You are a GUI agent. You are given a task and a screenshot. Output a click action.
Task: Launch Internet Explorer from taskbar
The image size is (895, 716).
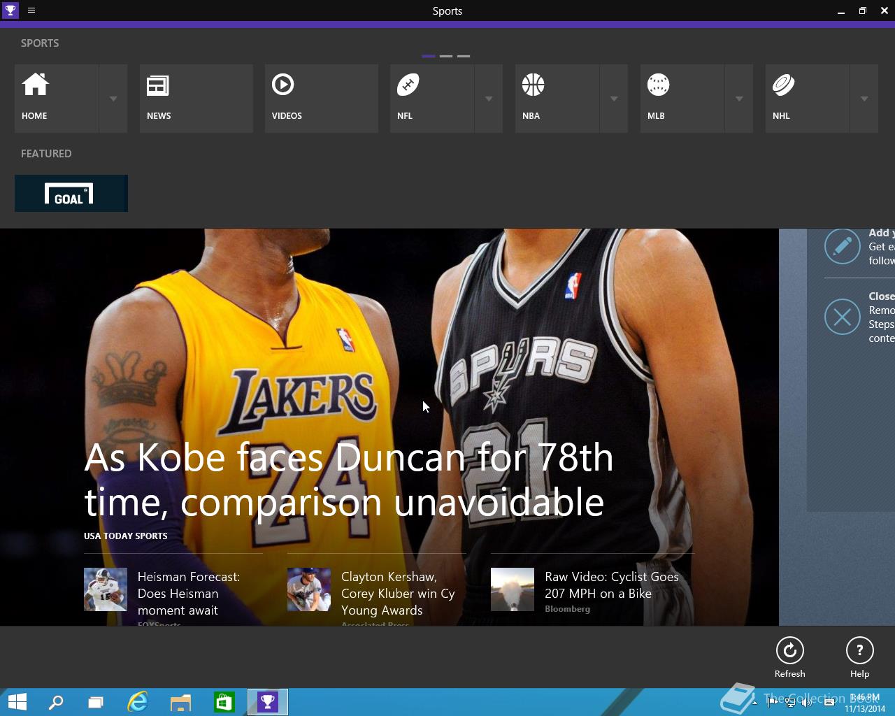click(x=138, y=702)
